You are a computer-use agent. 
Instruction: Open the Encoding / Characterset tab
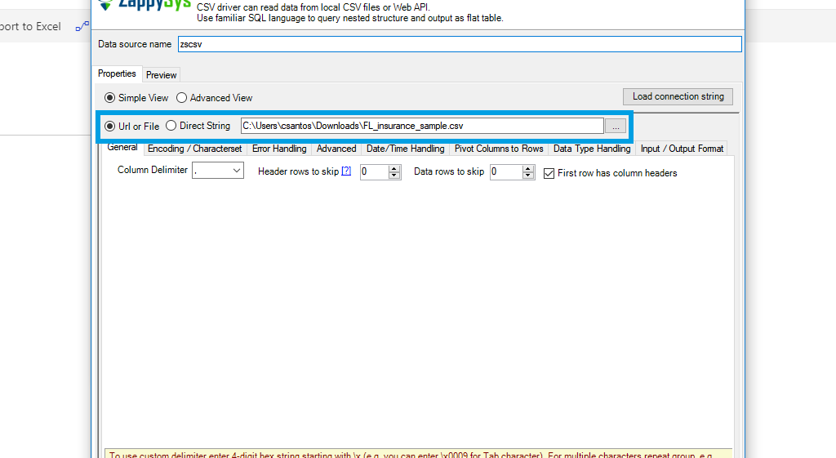pyautogui.click(x=194, y=149)
